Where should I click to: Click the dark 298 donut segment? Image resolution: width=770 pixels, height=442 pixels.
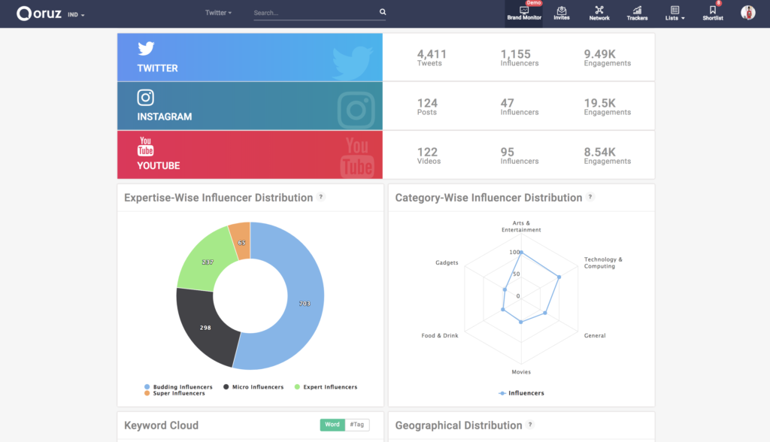(x=205, y=328)
